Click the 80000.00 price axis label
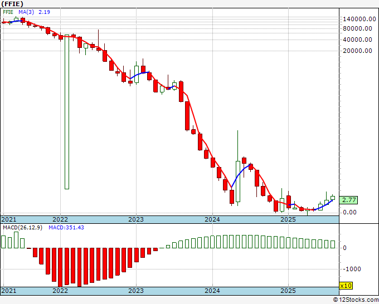The image size is (379, 304). pyautogui.click(x=357, y=28)
